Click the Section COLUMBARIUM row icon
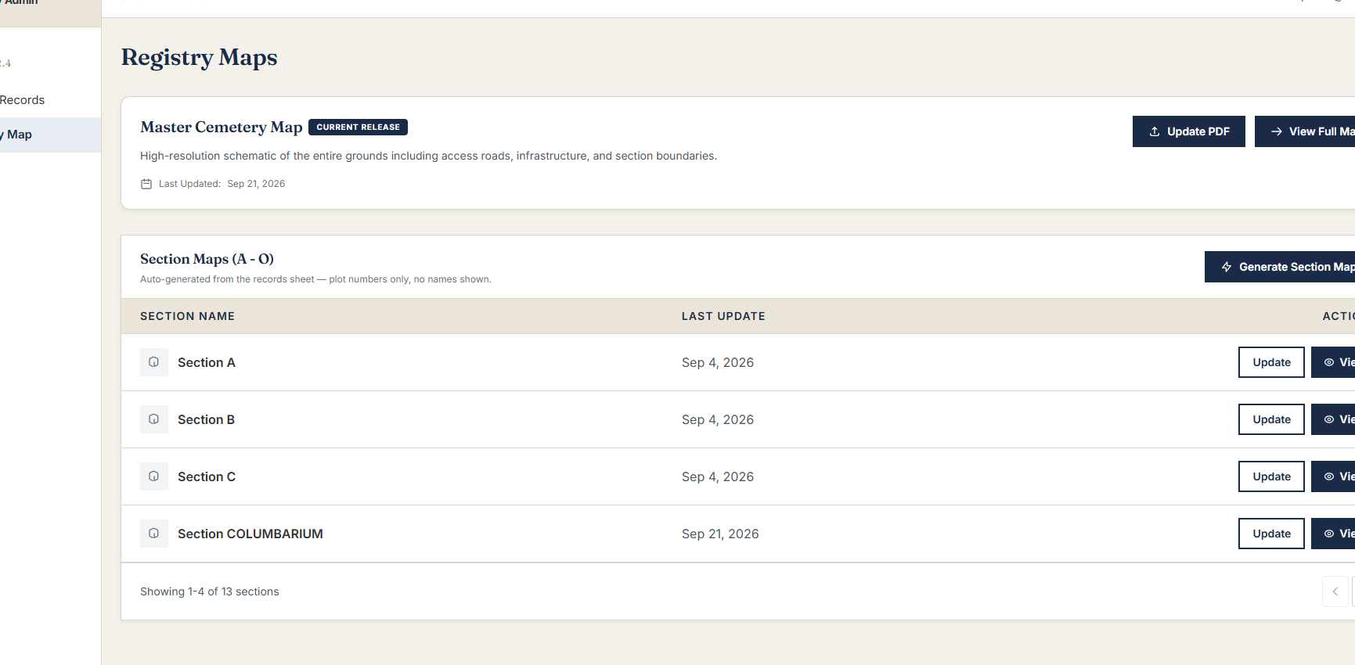The height and width of the screenshot is (665, 1355). pyautogui.click(x=154, y=534)
